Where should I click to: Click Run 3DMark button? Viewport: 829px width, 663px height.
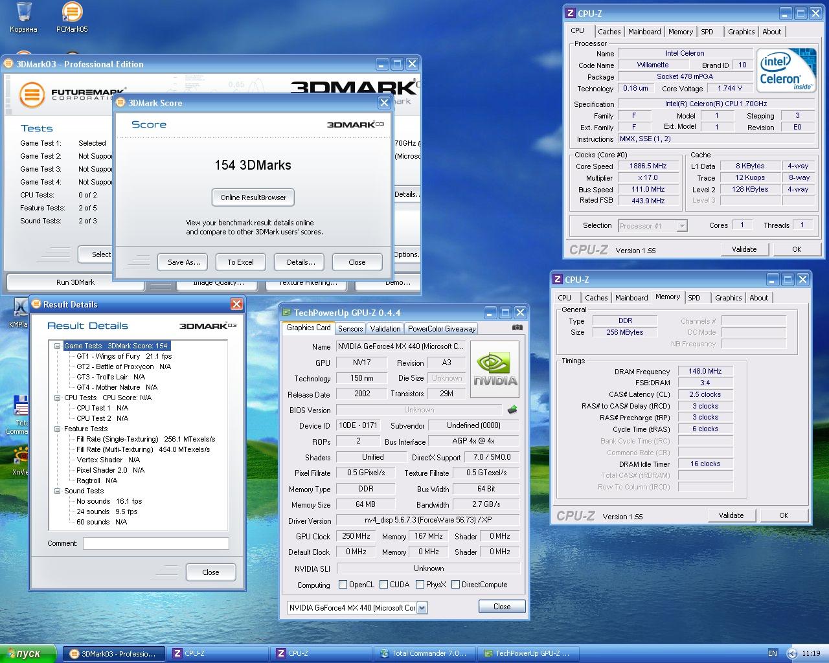click(75, 282)
